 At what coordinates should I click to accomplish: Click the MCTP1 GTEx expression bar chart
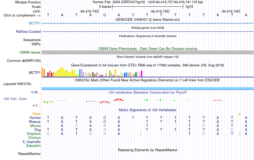click(92, 72)
